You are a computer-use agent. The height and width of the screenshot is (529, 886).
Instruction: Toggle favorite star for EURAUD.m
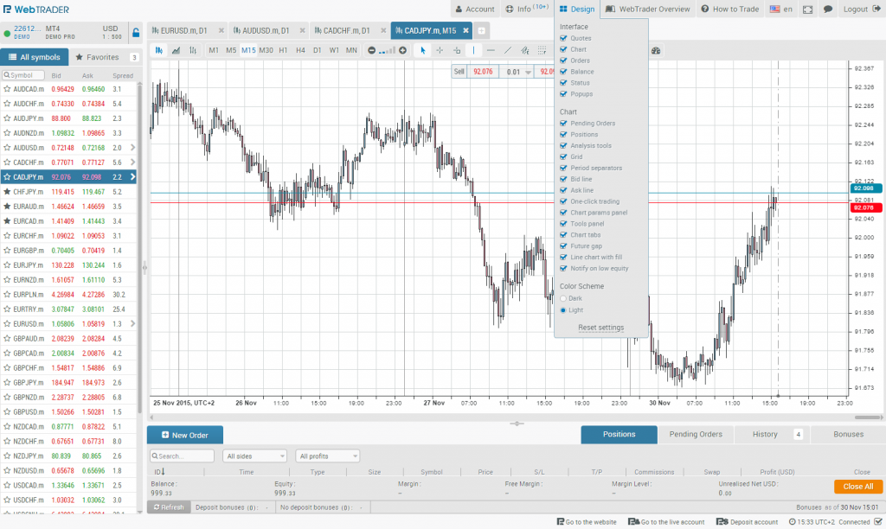coord(7,206)
